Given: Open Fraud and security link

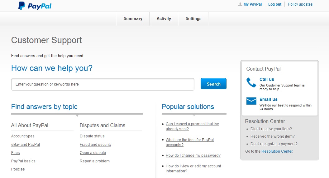Looking at the screenshot, I should 95,145.
